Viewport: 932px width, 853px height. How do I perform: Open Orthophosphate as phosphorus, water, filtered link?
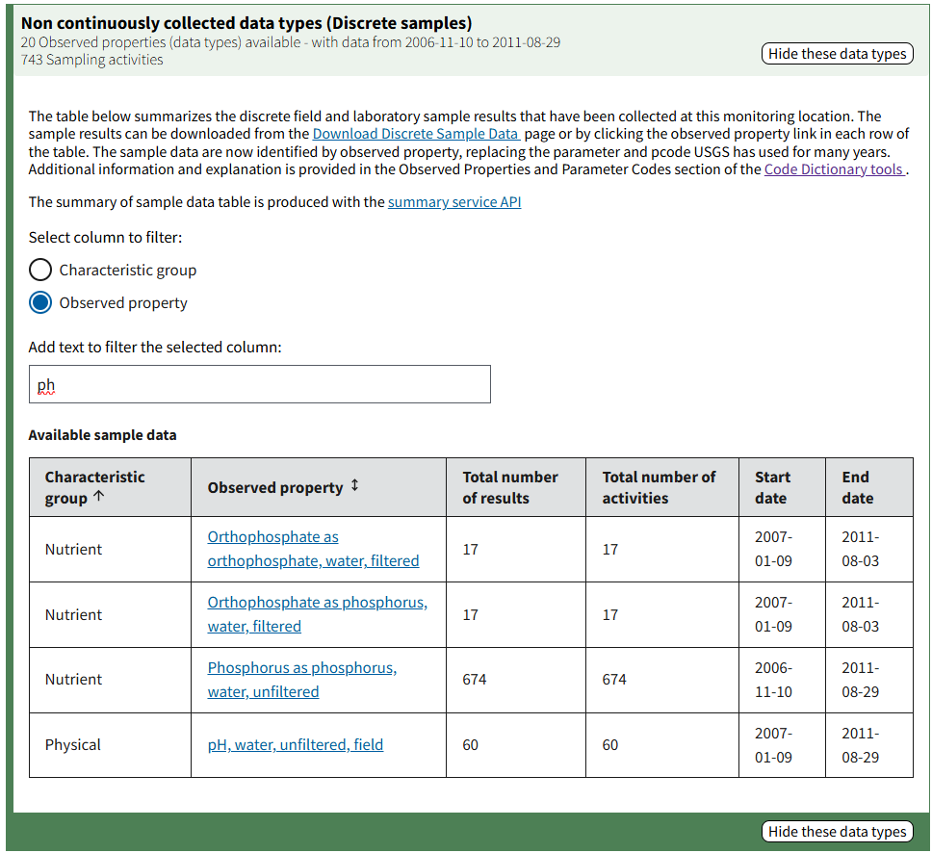point(318,614)
